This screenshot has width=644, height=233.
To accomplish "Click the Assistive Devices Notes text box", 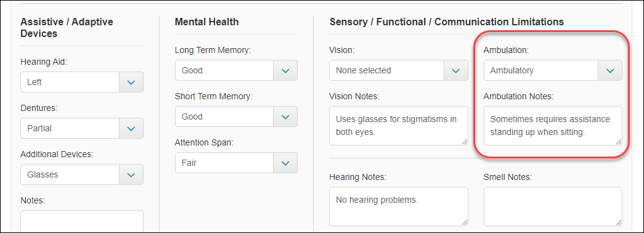I will coord(82,221).
